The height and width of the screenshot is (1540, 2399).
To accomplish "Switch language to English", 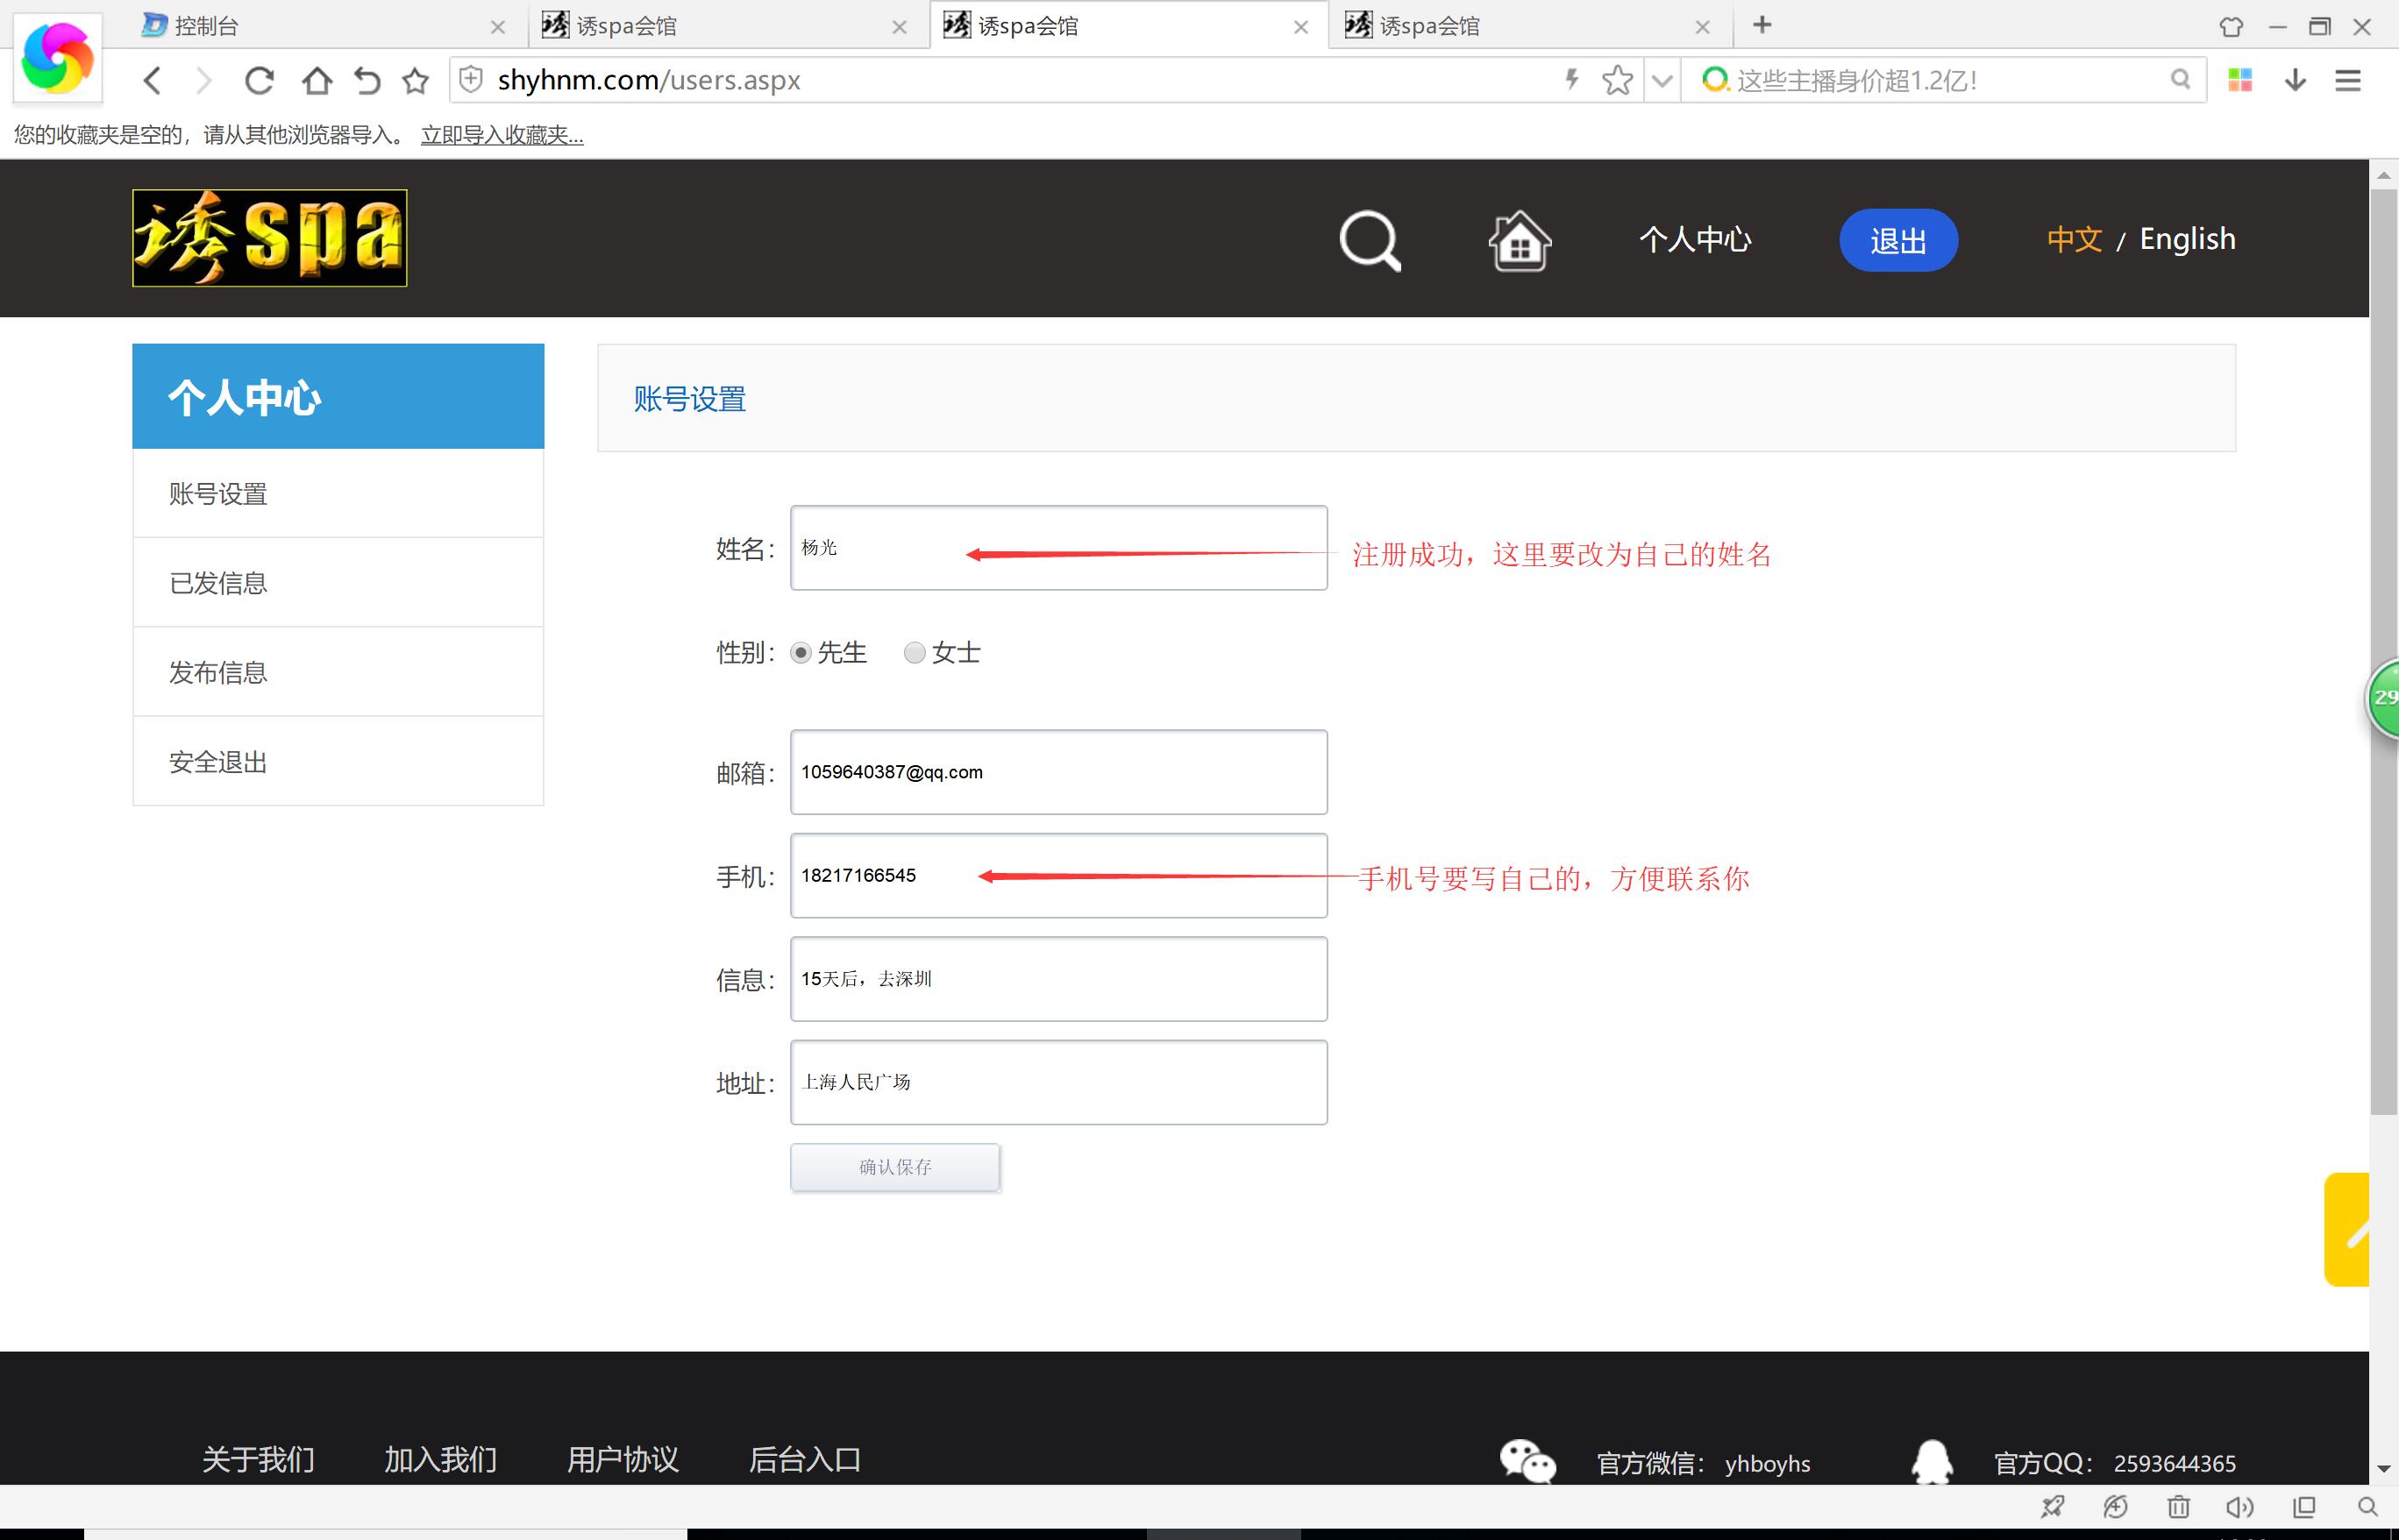I will [2186, 239].
